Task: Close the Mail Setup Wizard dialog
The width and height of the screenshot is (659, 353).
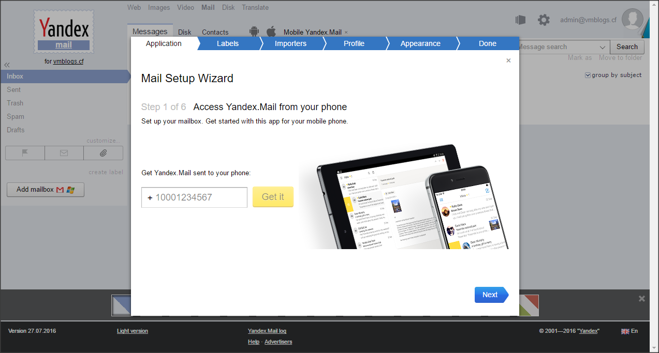Action: pos(508,60)
